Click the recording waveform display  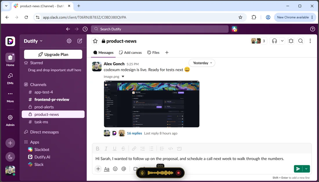click(x=160, y=173)
